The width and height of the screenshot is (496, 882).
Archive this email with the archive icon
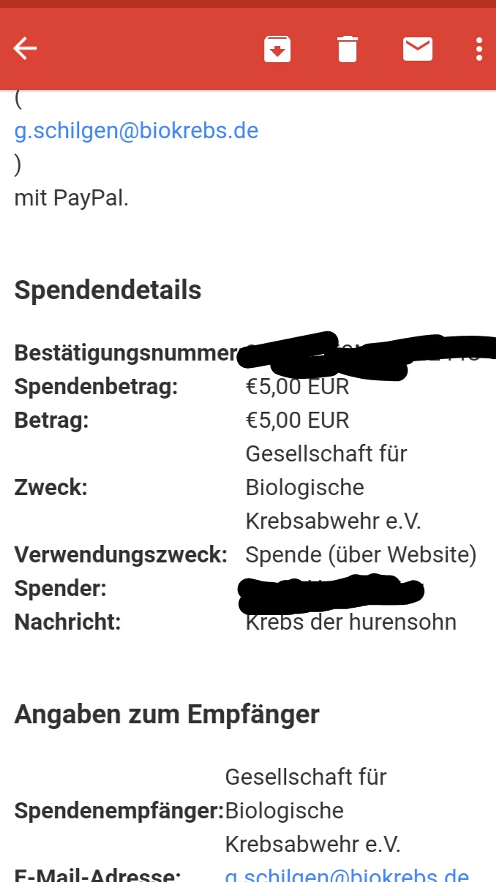277,49
